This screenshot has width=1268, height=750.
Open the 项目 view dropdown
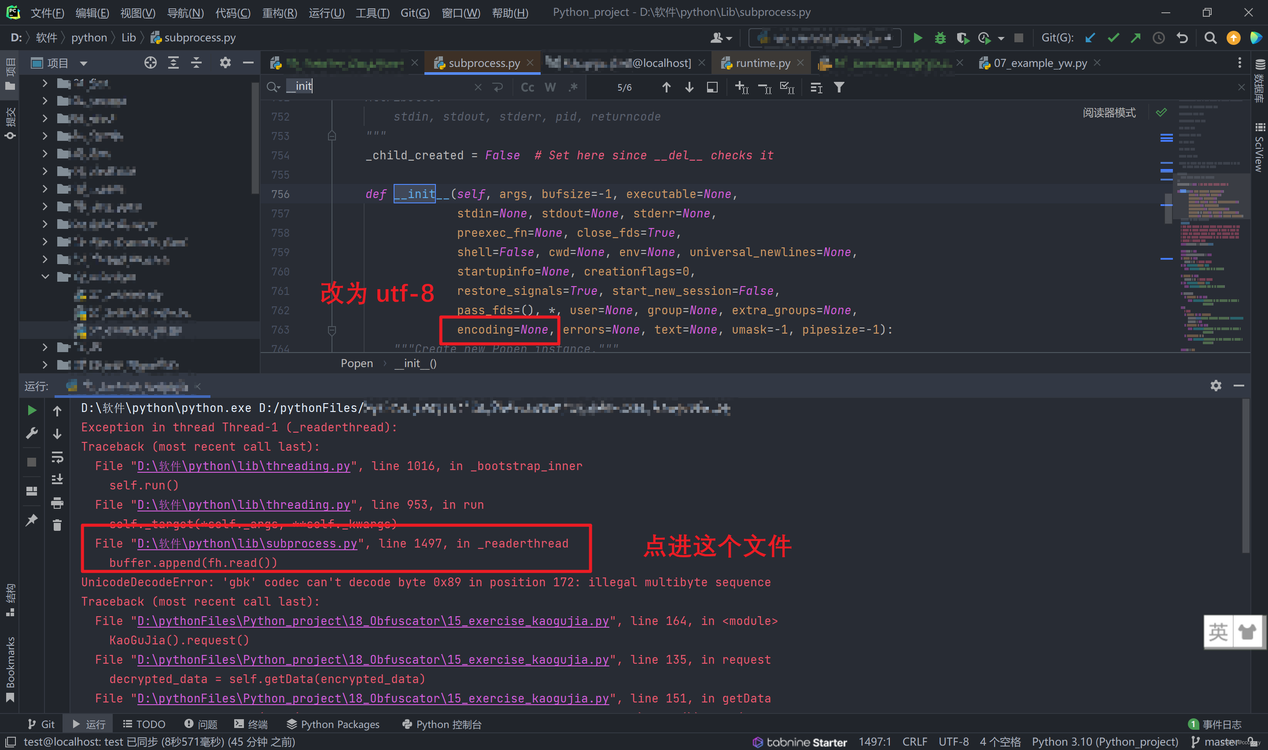(x=84, y=63)
